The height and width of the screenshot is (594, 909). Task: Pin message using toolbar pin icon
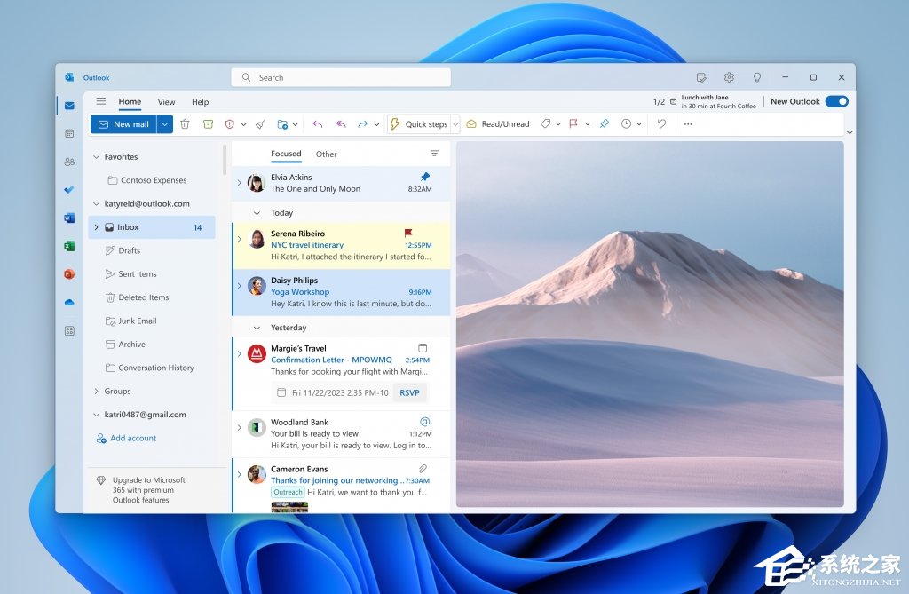tap(605, 124)
